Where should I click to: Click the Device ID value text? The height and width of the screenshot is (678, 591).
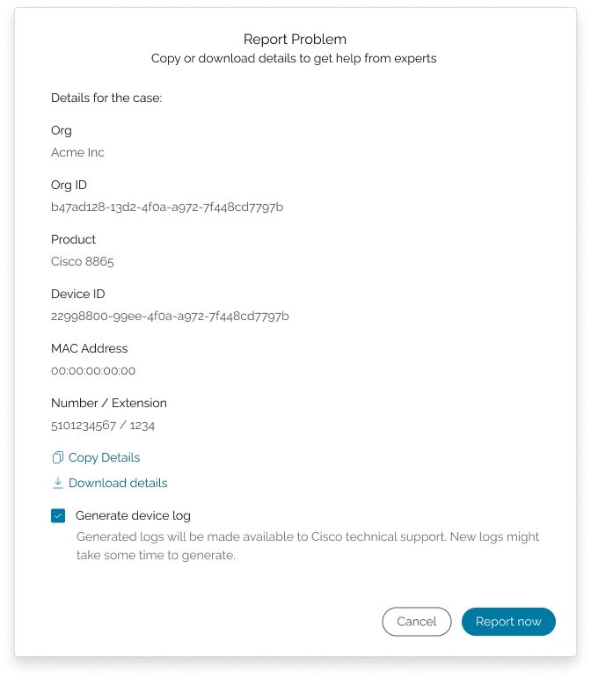(170, 317)
